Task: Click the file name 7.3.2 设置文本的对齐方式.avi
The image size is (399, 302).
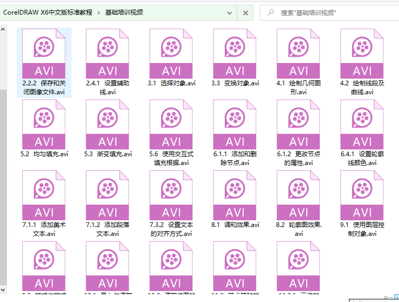Action: pos(171,229)
